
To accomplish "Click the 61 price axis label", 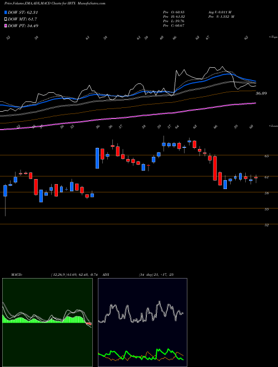I will point(266,177).
